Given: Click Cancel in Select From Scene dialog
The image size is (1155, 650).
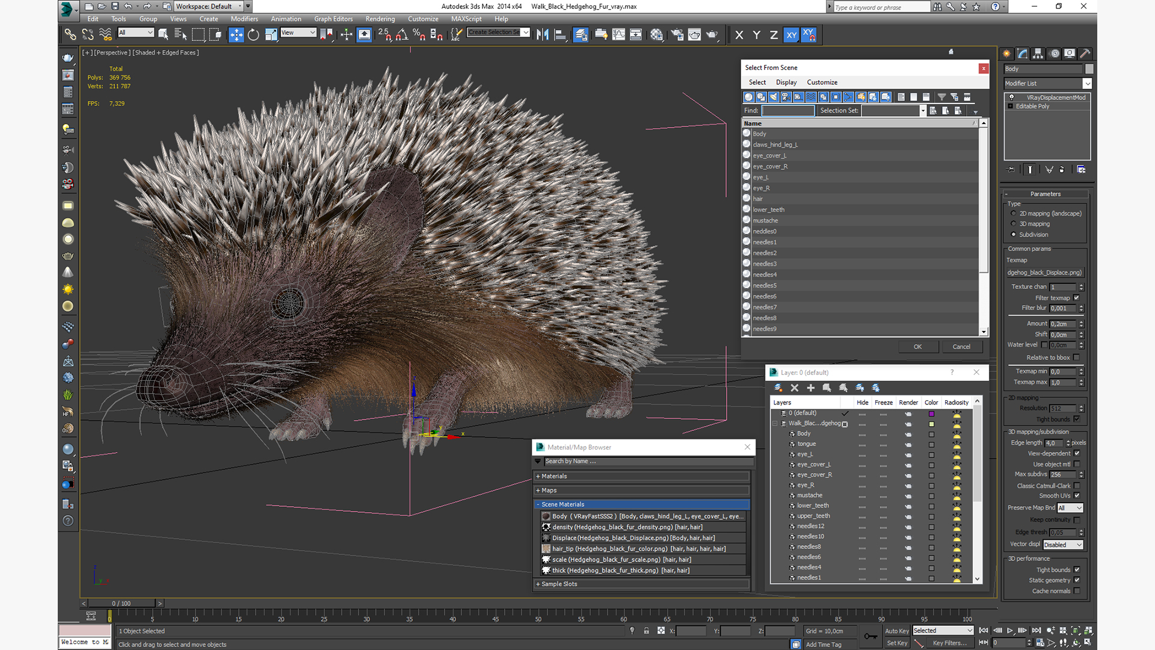Looking at the screenshot, I should [961, 347].
